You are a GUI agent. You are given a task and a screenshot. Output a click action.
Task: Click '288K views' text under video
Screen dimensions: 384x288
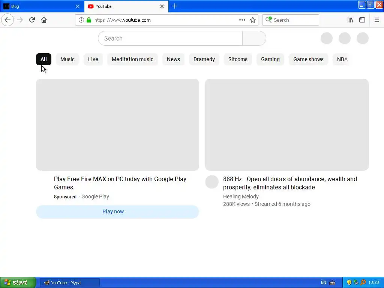click(236, 204)
